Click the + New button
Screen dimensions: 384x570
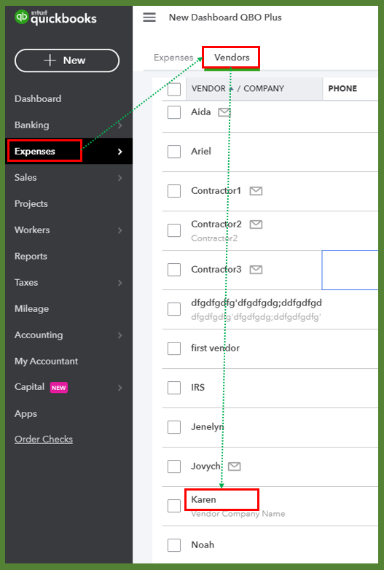(x=67, y=60)
